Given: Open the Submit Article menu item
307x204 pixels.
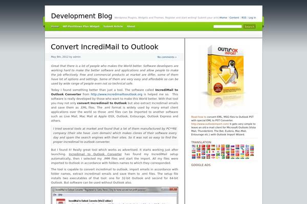Looking at the screenshot, I should 113,27.
